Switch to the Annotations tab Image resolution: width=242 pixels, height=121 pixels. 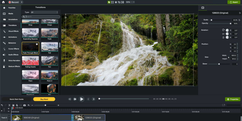pos(10,20)
